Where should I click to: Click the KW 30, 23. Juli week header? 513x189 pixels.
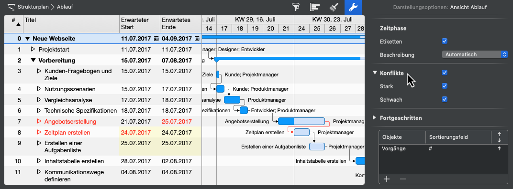coord(329,19)
